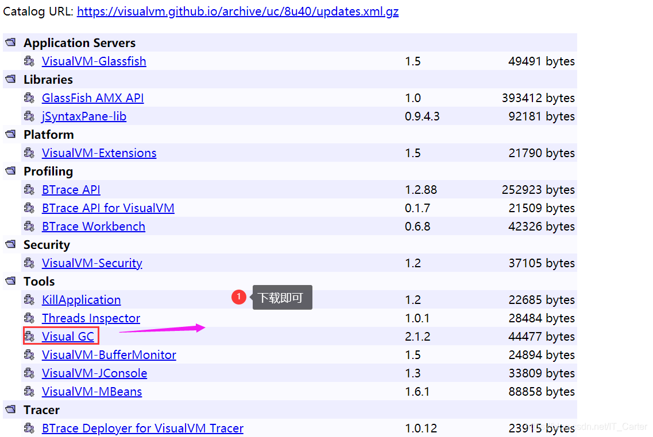
Task: Download the VisualVM-JConsole plugin
Action: (95, 373)
